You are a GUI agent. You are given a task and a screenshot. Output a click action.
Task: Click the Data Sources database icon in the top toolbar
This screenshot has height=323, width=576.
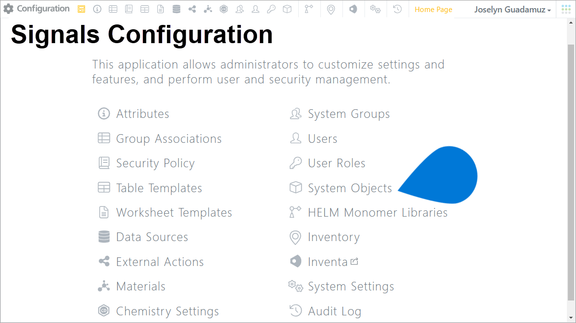tap(176, 9)
